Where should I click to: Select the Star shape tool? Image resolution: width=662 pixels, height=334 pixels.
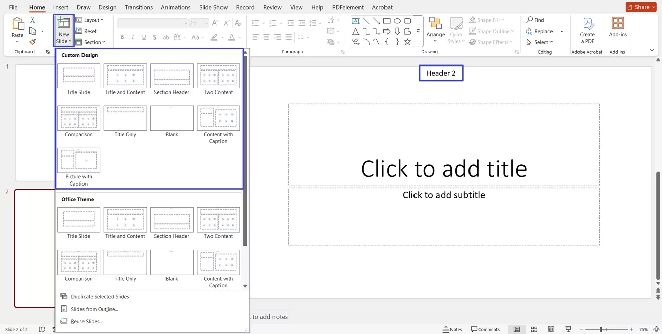[407, 42]
